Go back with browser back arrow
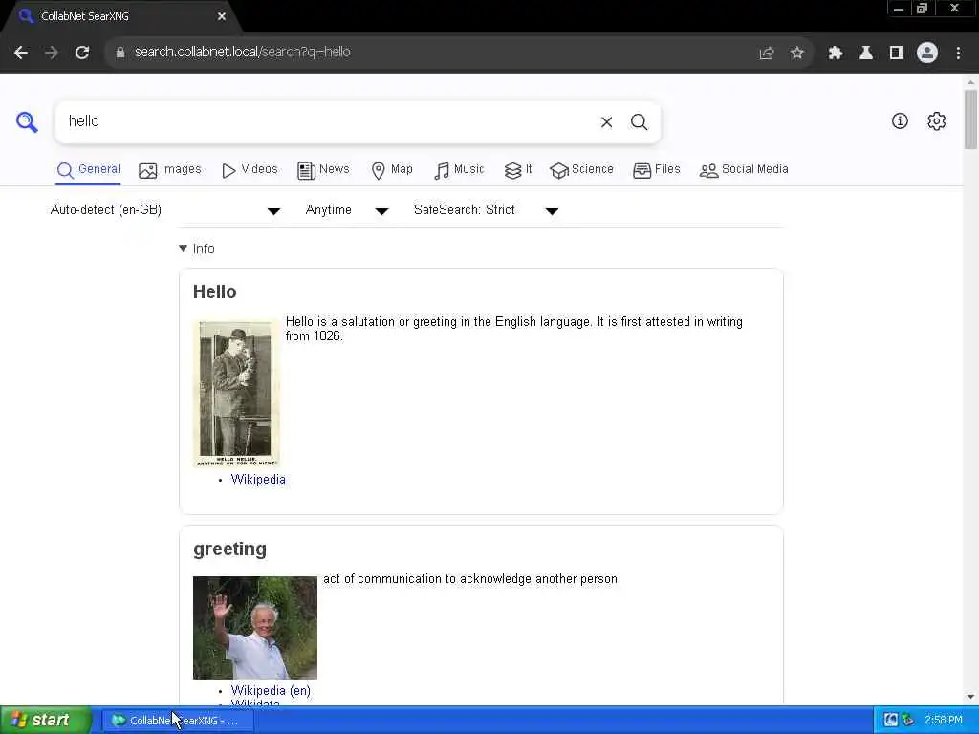This screenshot has width=979, height=734. pos(21,53)
